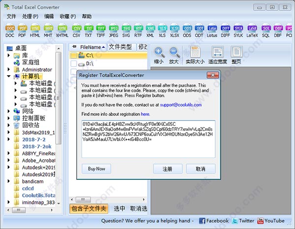Image resolution: width=295 pixels, height=229 pixels.
Task: Click the folder tree horizontal scrollbar thumb
Action: [x=19, y=210]
